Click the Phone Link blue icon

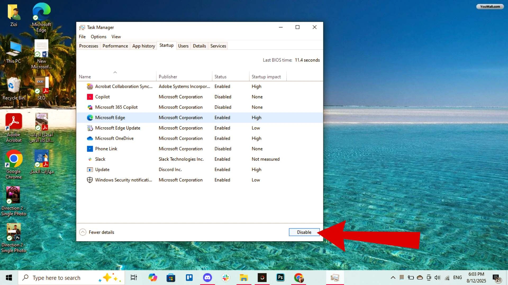coord(90,149)
